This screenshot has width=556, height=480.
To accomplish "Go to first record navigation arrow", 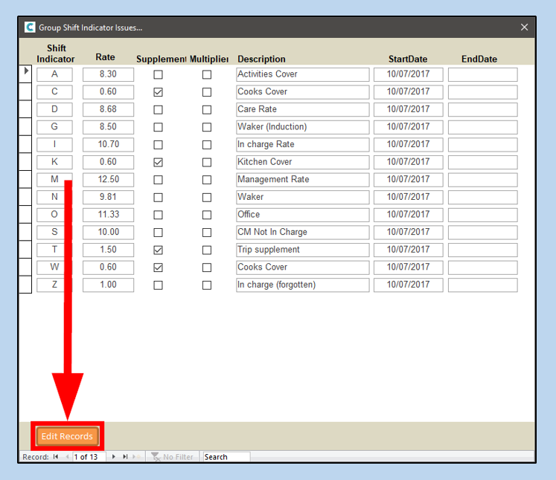I will tap(56, 457).
